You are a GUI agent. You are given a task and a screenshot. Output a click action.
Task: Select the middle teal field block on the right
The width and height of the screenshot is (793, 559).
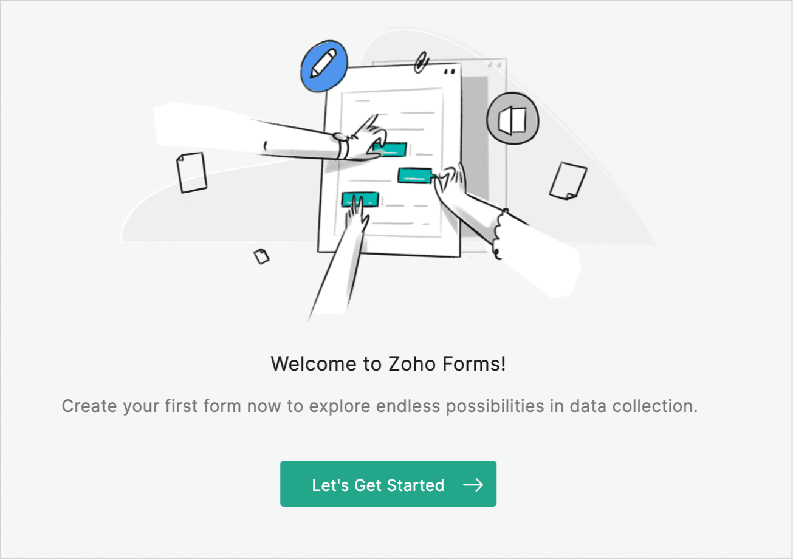point(414,175)
